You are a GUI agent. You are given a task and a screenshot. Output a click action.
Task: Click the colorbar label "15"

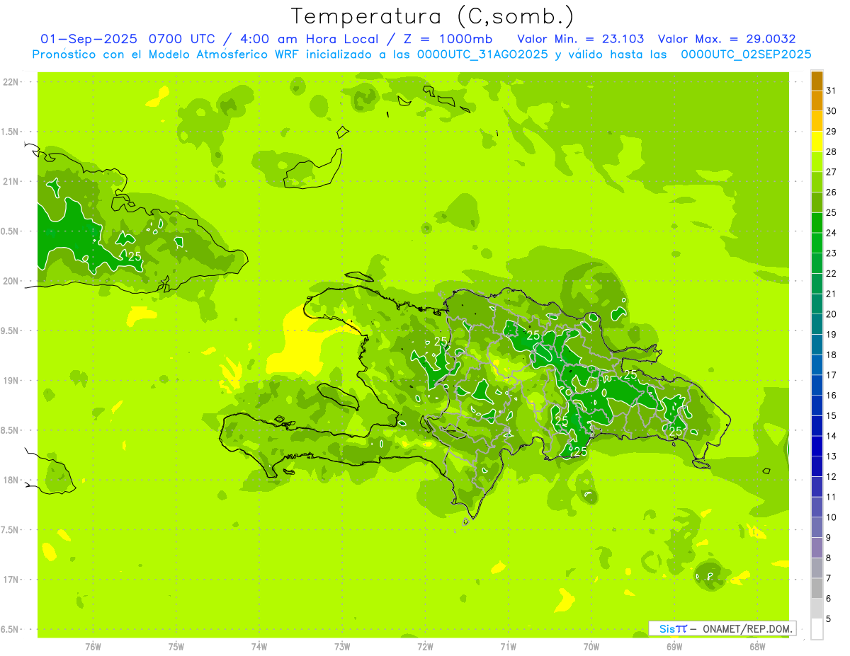pyautogui.click(x=832, y=415)
